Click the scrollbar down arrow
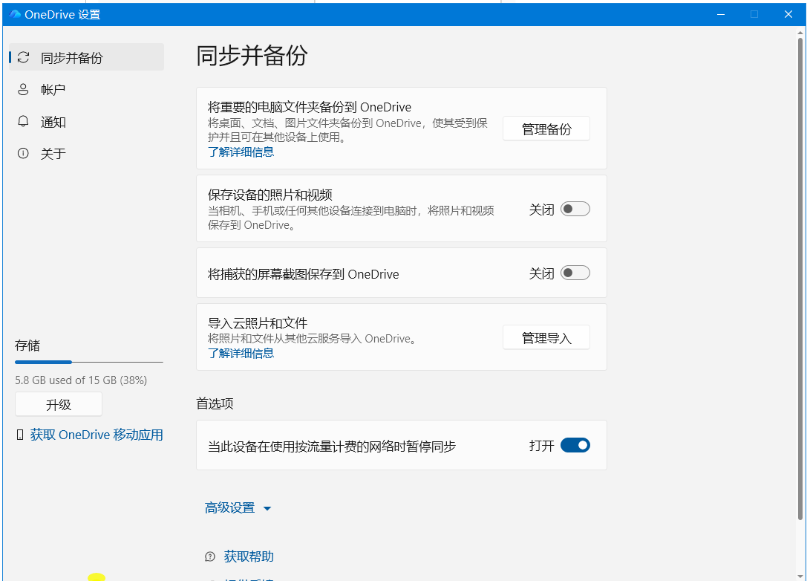810x581 pixels. pos(801,575)
